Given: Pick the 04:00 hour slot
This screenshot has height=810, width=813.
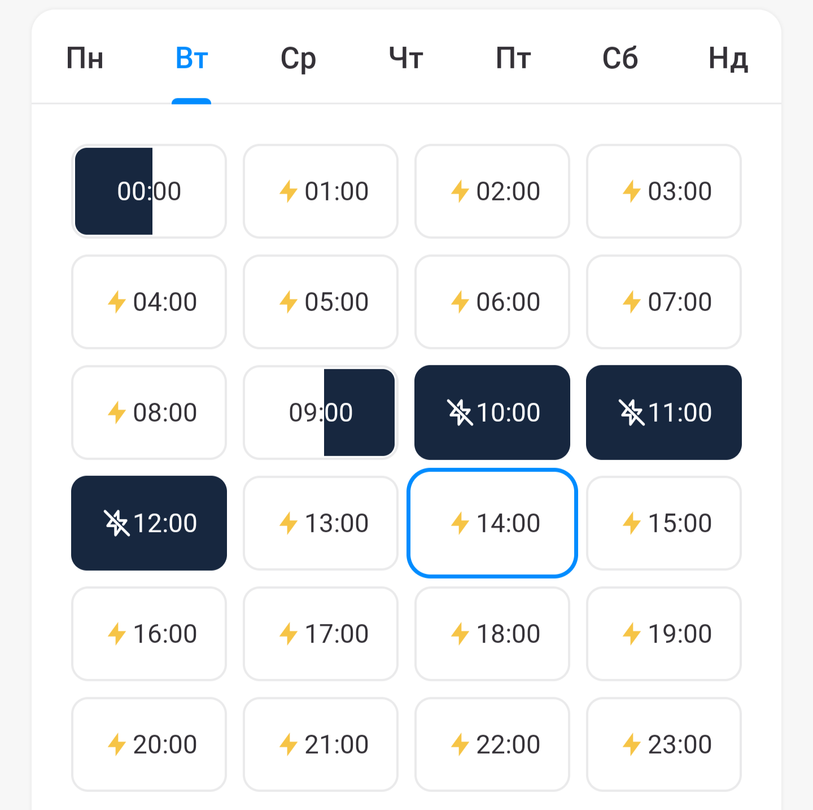Looking at the screenshot, I should (x=149, y=302).
